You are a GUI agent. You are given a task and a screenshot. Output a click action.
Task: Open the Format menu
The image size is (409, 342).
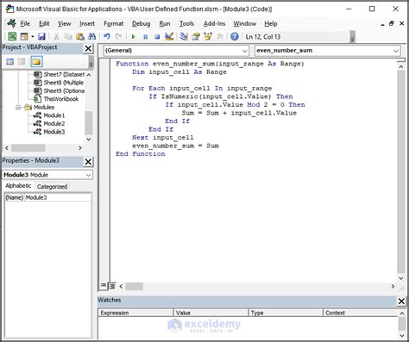click(x=114, y=24)
